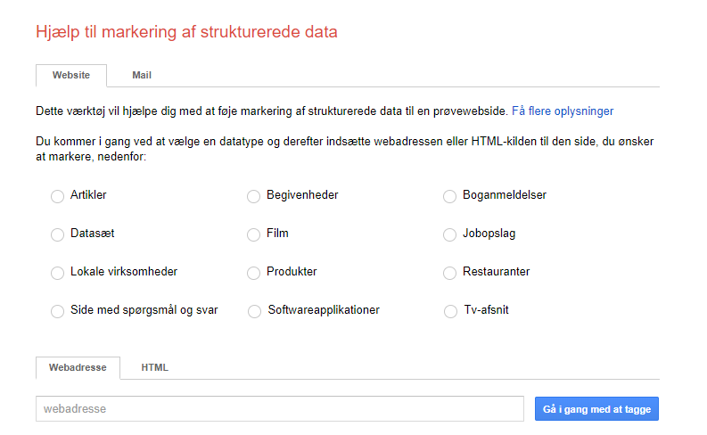Screen dimensions: 707x435
Task: Select the Webadresse tab
Action: [78, 367]
